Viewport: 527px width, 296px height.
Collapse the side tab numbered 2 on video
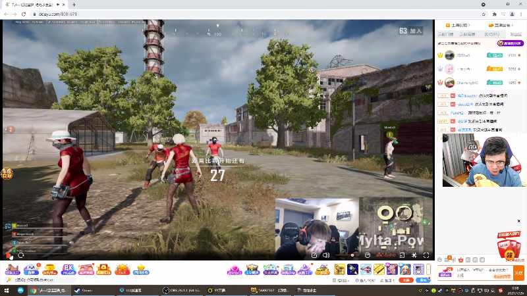pyautogui.click(x=10, y=129)
